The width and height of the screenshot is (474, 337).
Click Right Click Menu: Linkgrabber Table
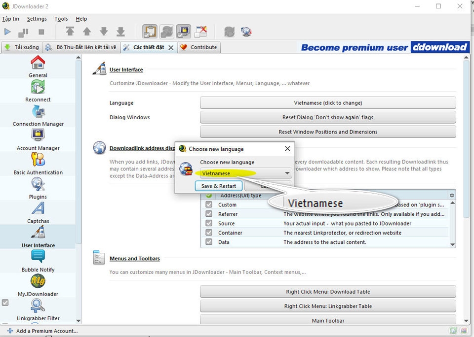[x=328, y=306]
